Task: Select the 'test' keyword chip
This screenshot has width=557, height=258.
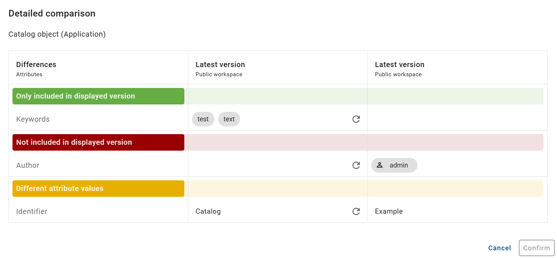Action: tap(203, 119)
